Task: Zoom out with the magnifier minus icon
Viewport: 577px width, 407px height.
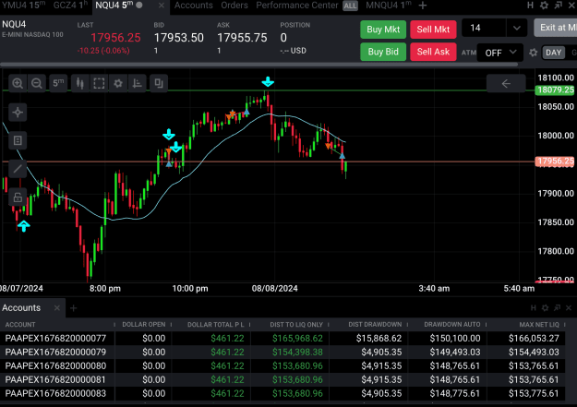Action: [x=36, y=83]
